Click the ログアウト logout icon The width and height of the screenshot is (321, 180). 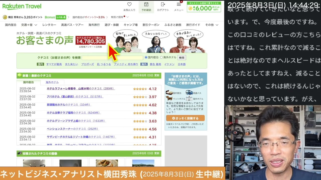pyautogui.click(x=163, y=4)
